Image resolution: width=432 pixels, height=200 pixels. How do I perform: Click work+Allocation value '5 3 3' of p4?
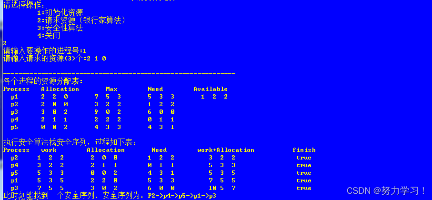[x=222, y=165]
